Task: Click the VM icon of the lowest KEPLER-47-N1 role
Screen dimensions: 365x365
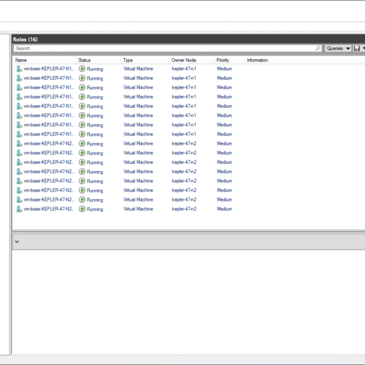Action: pos(19,134)
